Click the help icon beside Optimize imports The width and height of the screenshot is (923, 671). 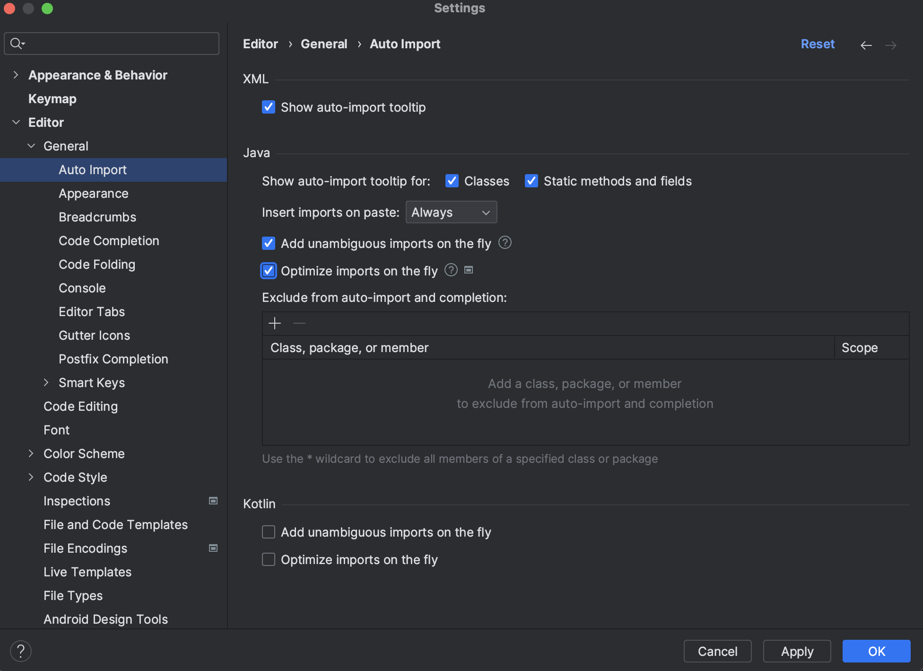(451, 270)
